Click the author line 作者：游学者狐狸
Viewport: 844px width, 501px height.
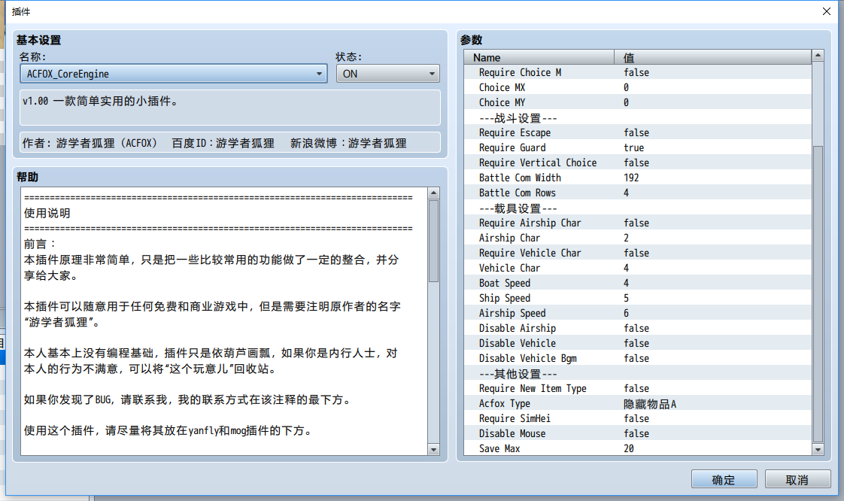90,143
